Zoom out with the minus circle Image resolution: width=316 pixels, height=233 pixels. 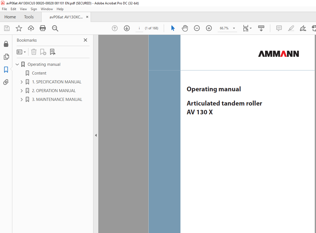pyautogui.click(x=197, y=28)
